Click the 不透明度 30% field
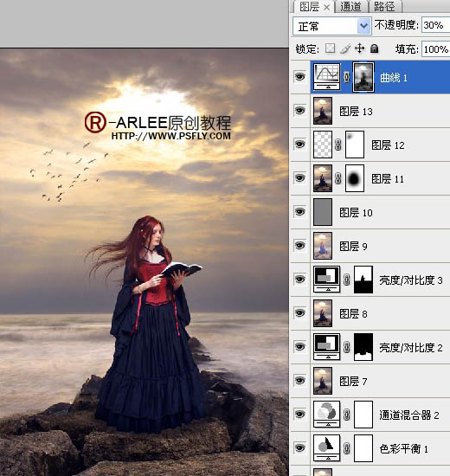The height and width of the screenshot is (476, 450). (x=436, y=25)
